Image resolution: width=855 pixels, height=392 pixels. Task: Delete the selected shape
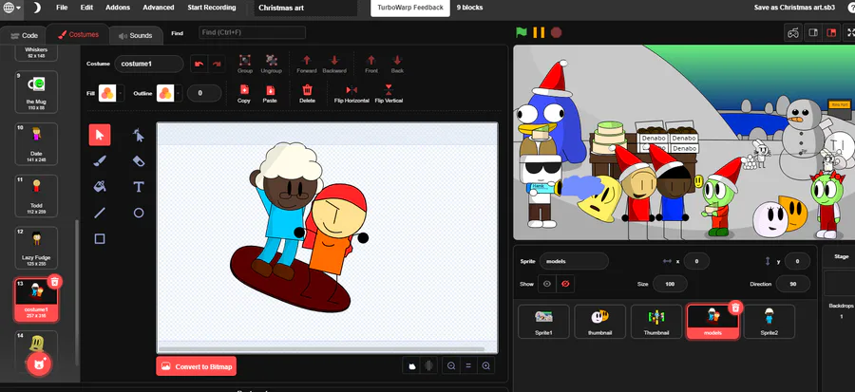(308, 94)
